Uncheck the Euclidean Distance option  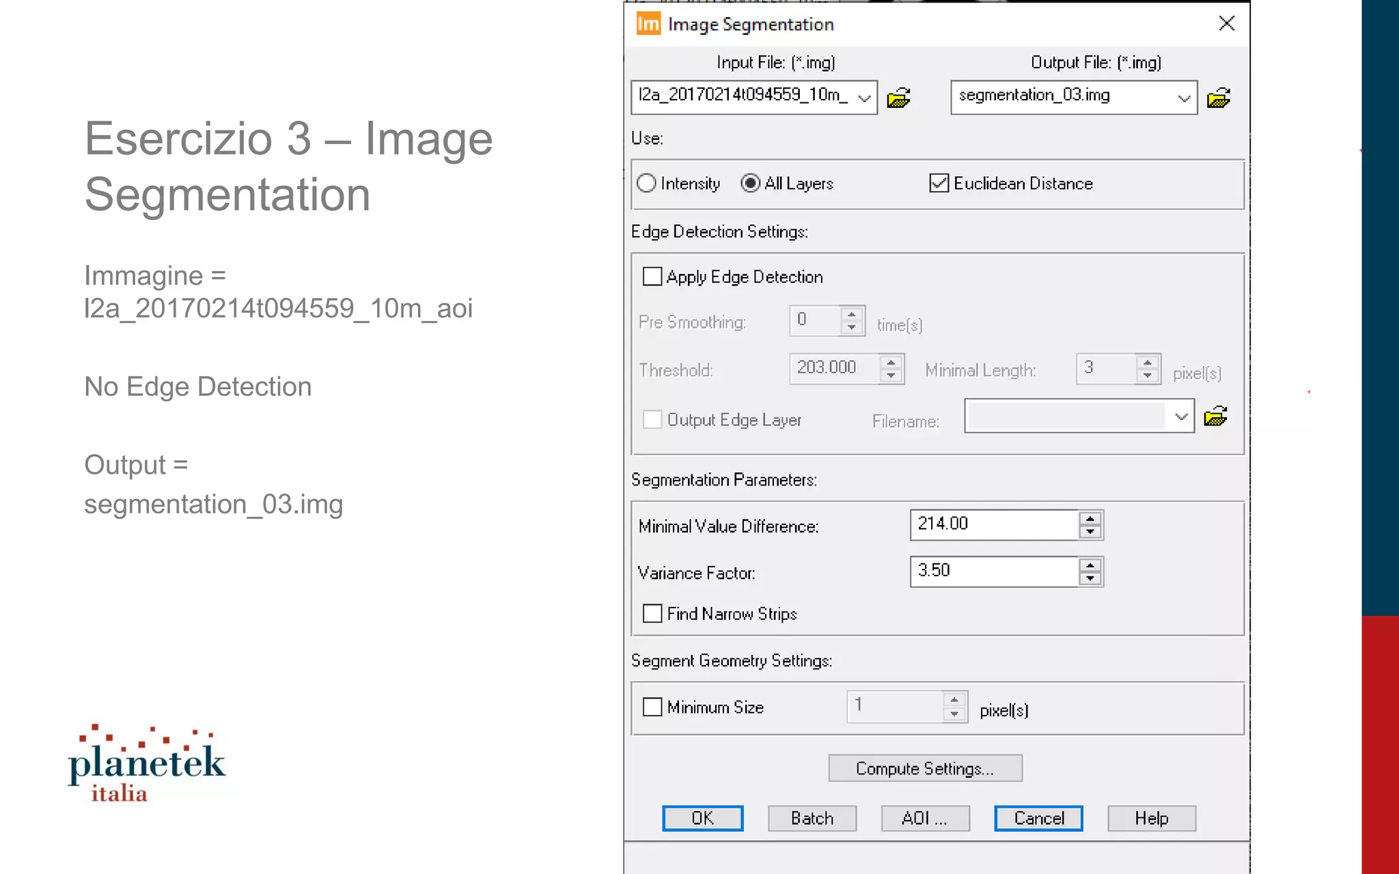point(939,183)
